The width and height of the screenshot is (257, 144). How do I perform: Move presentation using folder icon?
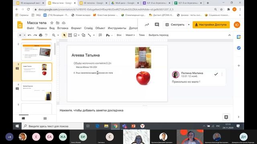[x=57, y=23]
